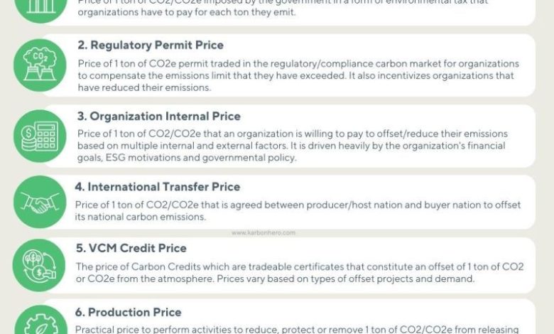554x334 pixels.
Task: Open the www.karbonhero.com watermark link
Action: tap(263, 232)
